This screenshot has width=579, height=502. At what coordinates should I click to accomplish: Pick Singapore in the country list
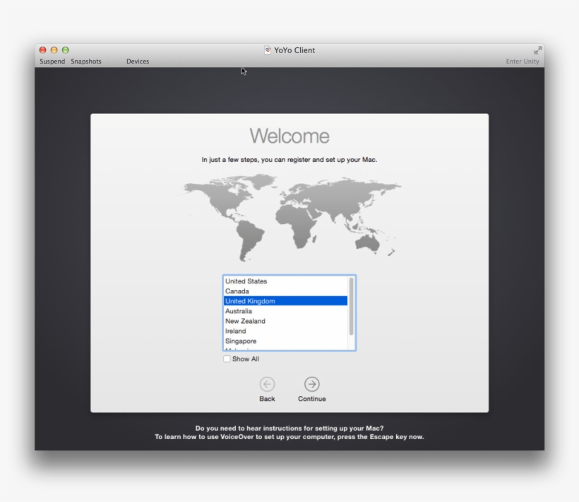(241, 341)
